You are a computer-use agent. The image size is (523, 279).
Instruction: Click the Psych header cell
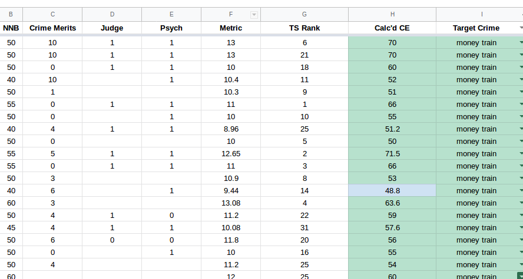coord(171,28)
